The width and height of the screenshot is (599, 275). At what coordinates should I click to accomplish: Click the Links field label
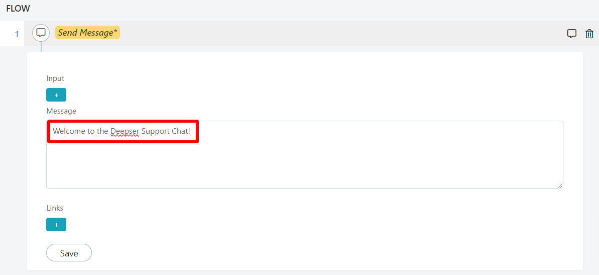[x=55, y=208]
